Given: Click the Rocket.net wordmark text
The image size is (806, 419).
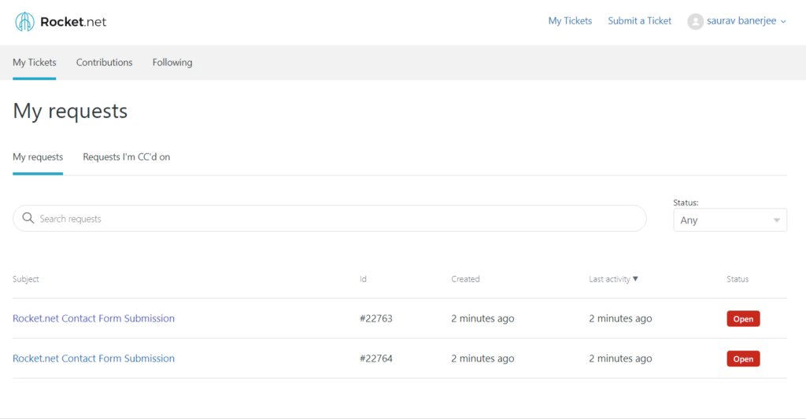Looking at the screenshot, I should click(73, 21).
